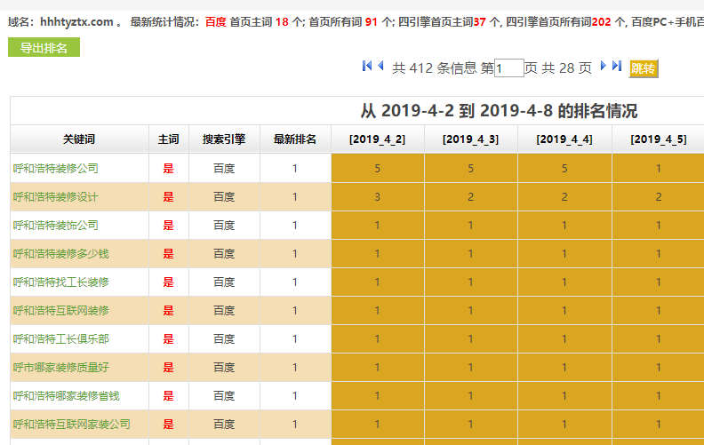Open keyword link 呼和浩特装修公司
This screenshot has width=704, height=445.
[x=55, y=168]
